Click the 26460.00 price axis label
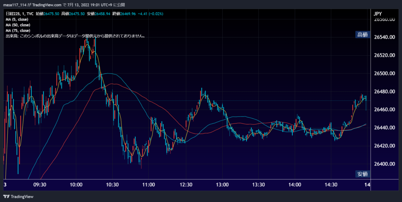 [x=384, y=109]
